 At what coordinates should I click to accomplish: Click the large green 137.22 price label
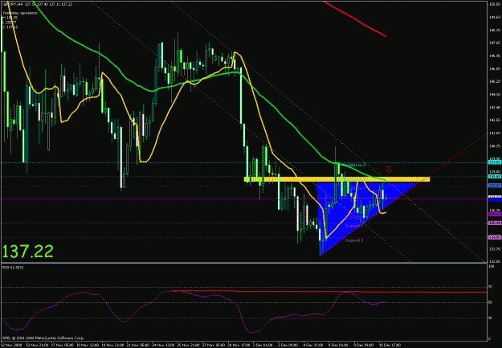click(x=28, y=252)
